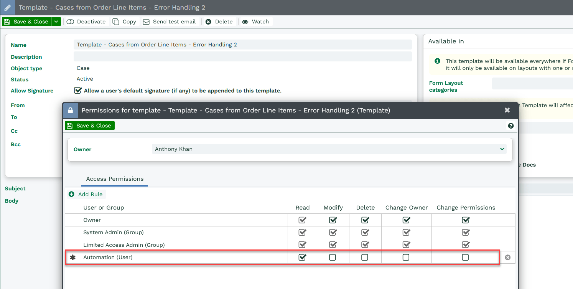This screenshot has height=289, width=573.
Task: Click the Description input field
Action: point(242,56)
